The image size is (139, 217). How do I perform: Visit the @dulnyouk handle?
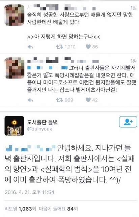coord(39,129)
